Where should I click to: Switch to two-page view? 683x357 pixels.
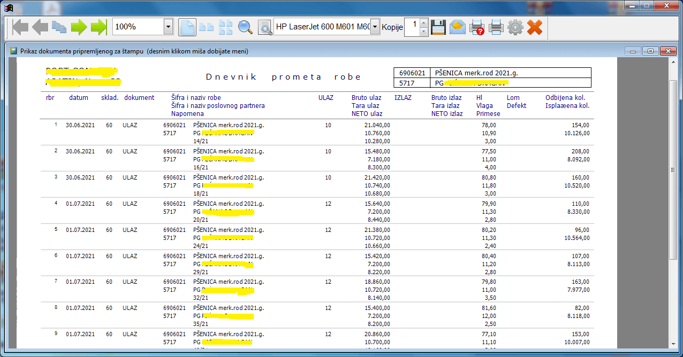[207, 27]
